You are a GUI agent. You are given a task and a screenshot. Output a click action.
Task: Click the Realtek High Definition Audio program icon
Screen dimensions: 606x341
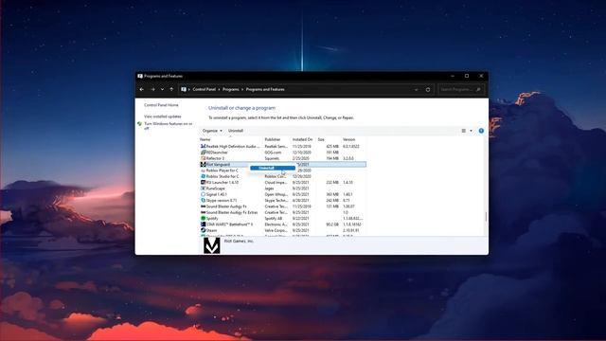(203, 147)
